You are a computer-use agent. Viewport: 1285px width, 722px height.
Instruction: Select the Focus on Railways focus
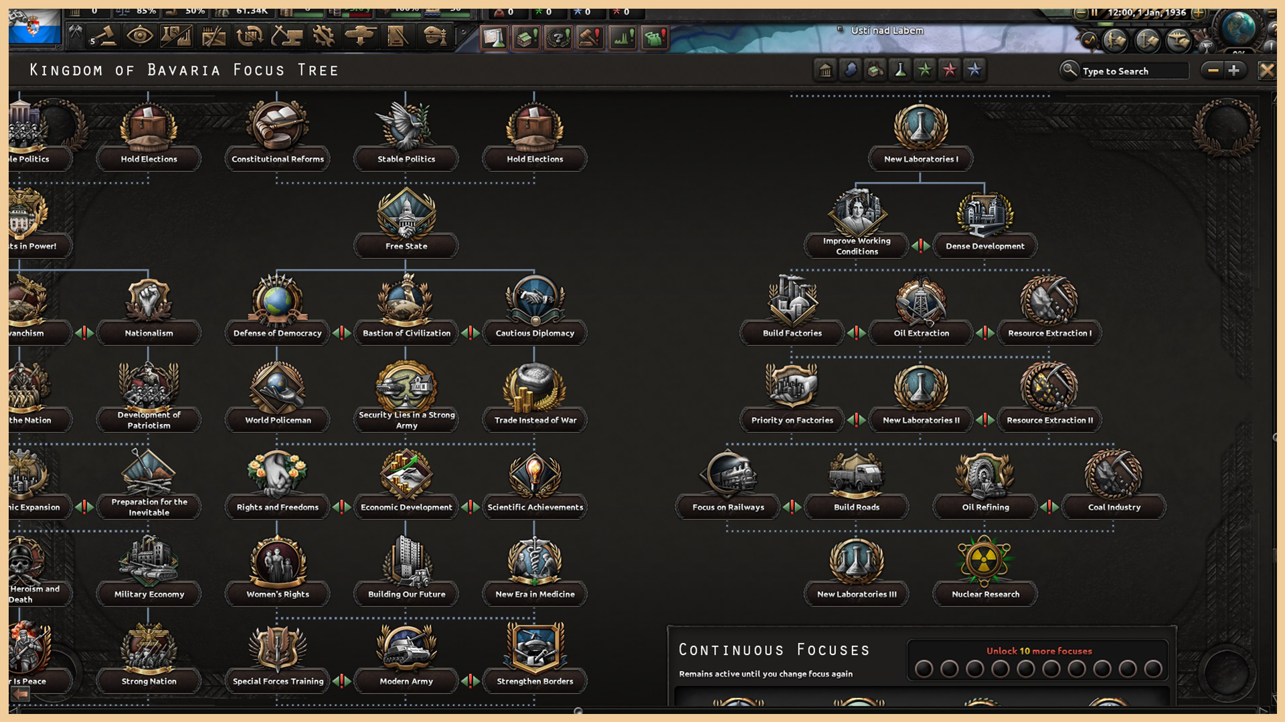[728, 485]
